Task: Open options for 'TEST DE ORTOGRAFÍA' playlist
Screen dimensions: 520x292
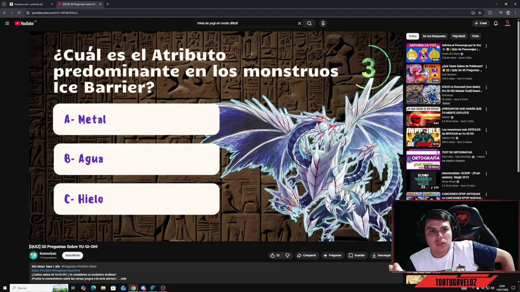Action: pos(486,153)
